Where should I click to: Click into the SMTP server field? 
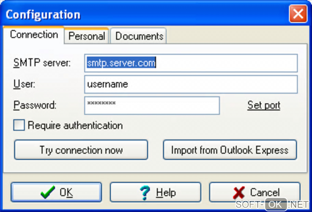(191, 63)
